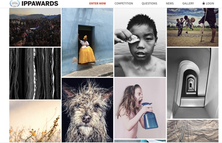The height and width of the screenshot is (143, 222).
Task: View the woman in yellow dress photo
Action: 87,42
